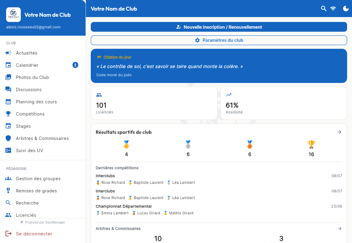Click the Actualités megaphone icon
352x243 pixels.
tap(8, 53)
